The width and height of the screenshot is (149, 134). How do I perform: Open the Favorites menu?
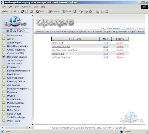26,7
